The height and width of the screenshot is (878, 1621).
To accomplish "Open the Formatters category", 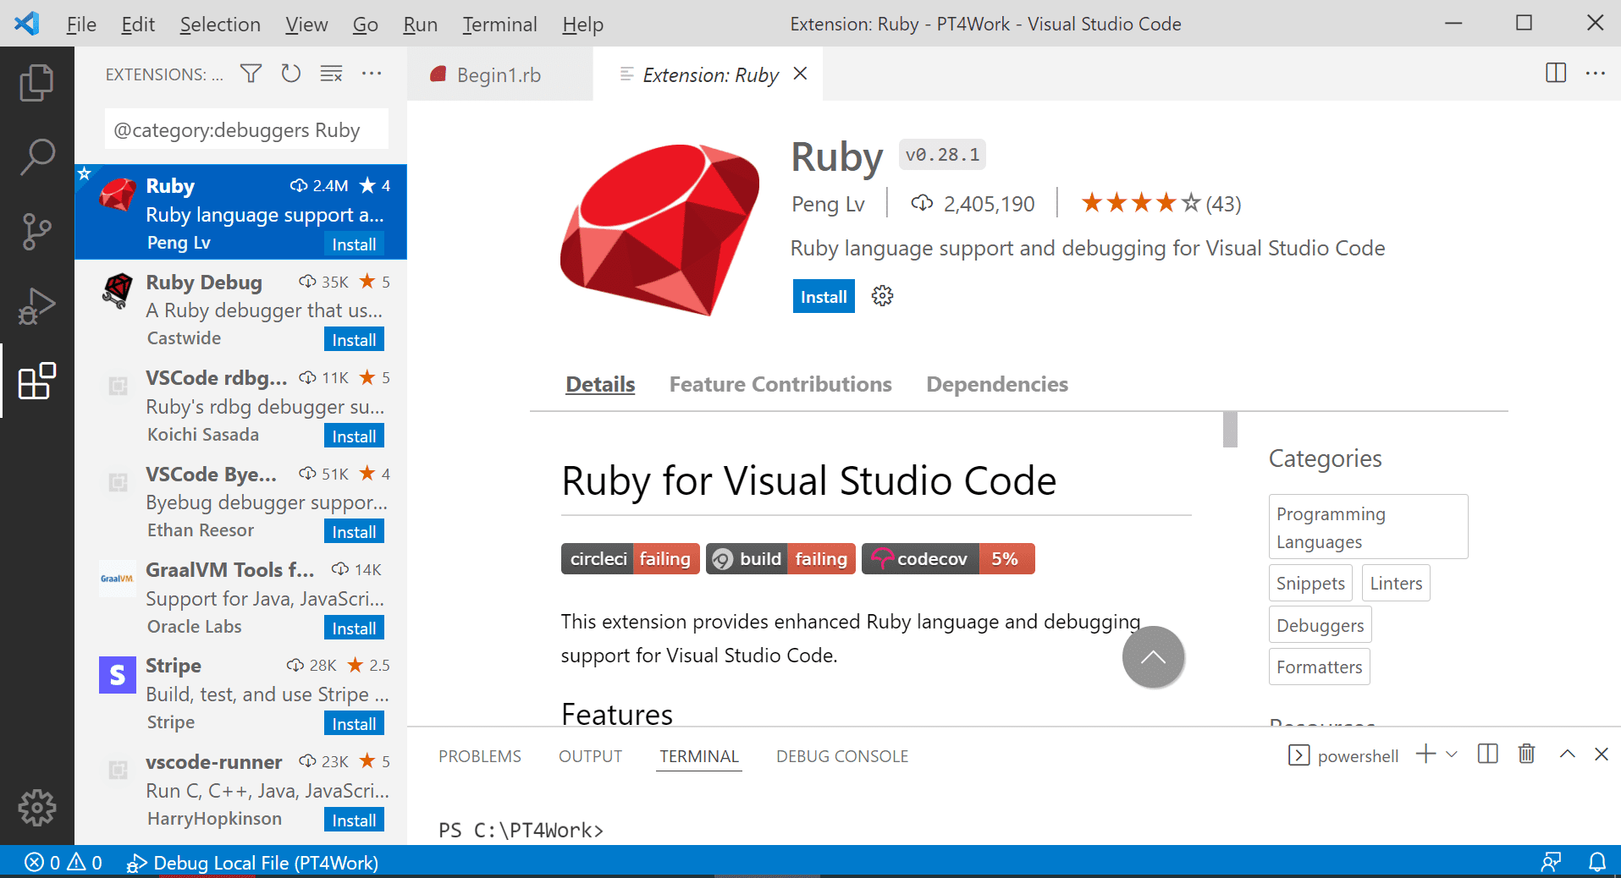I will (1319, 667).
